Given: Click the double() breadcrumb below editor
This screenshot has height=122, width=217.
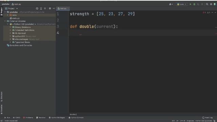Looking at the screenshot, I should (x=73, y=115).
